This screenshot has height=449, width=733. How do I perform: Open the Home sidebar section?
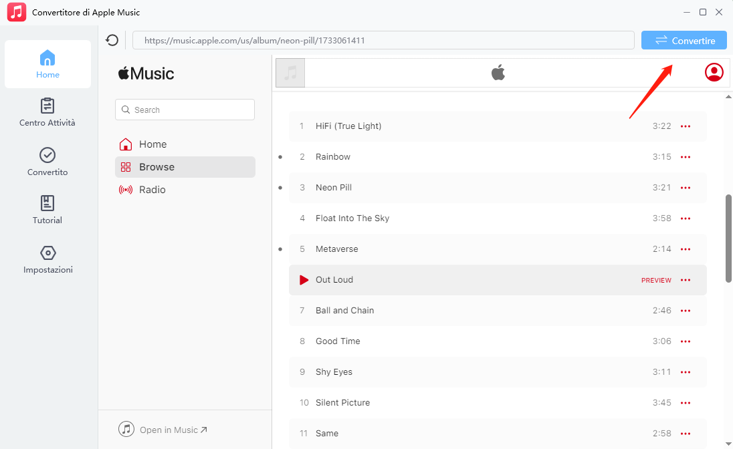tap(47, 64)
